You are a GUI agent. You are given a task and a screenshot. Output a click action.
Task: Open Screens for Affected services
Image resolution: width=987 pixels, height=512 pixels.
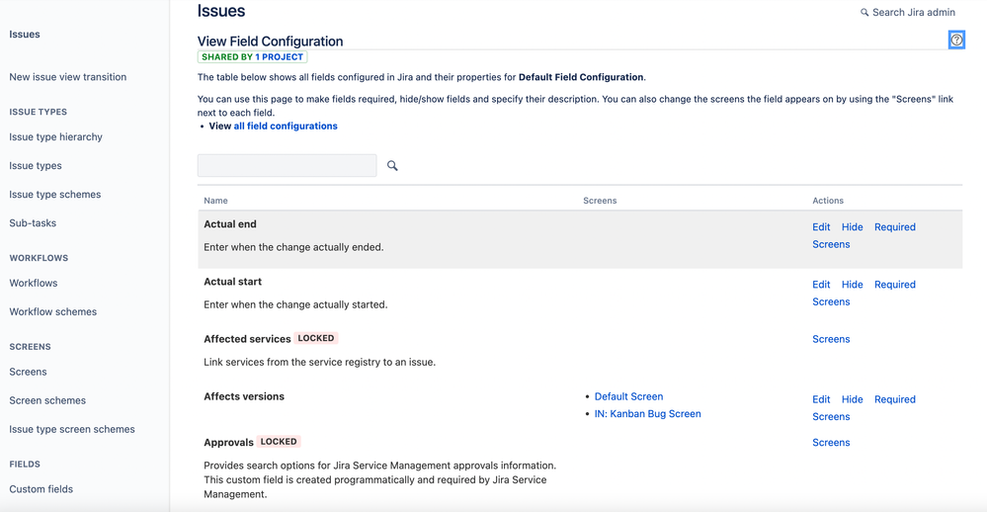point(831,339)
